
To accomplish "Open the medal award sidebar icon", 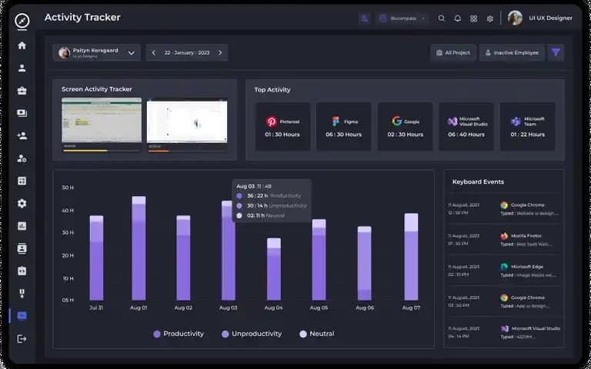I will click(22, 294).
